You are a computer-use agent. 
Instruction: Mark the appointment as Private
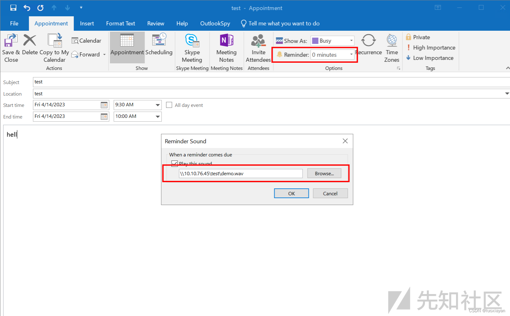point(418,37)
